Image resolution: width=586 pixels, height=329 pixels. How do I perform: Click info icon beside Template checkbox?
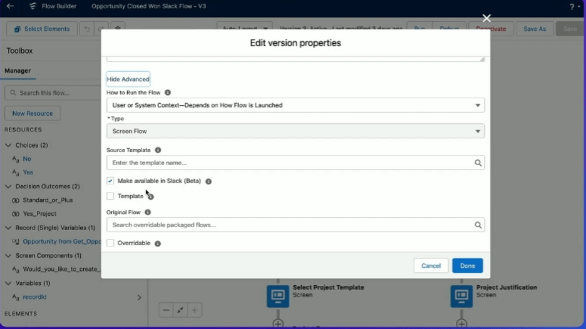click(x=151, y=196)
